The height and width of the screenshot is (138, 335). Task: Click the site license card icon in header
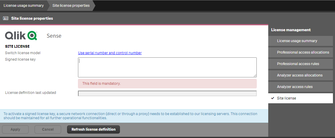(x=6, y=18)
